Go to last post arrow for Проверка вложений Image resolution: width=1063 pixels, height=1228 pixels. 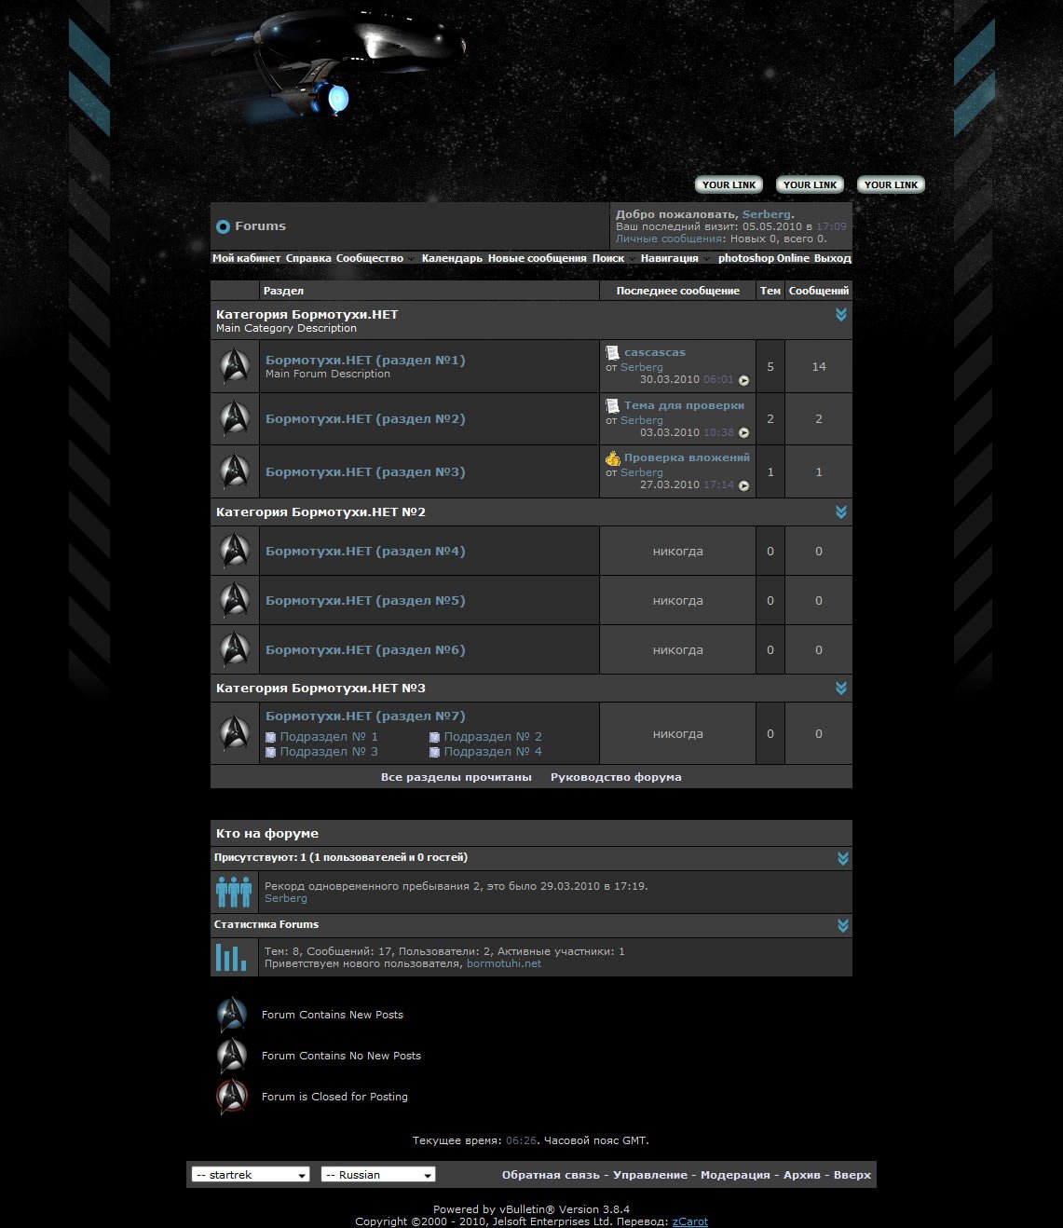pos(743,485)
